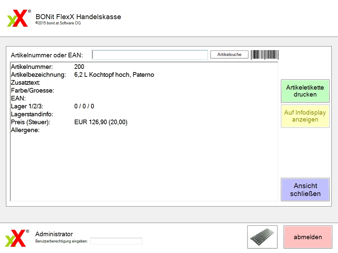Click the 'Lagerstandinfo:' label
The height and width of the screenshot is (253, 338).
click(x=32, y=114)
